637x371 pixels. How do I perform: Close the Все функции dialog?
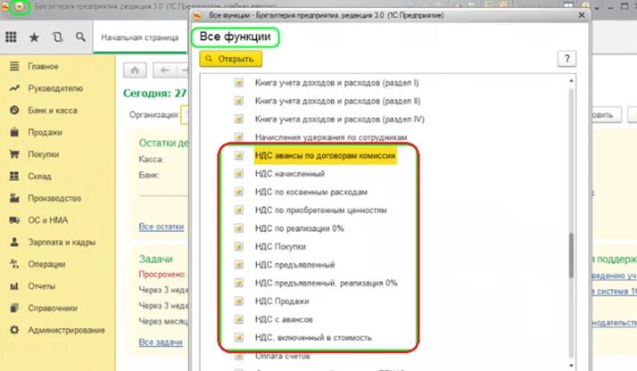coord(582,15)
